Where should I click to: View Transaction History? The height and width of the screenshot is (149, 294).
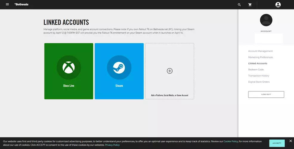pos(259,76)
